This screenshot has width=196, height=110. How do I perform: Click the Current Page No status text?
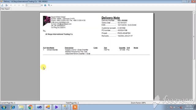(x=8, y=103)
